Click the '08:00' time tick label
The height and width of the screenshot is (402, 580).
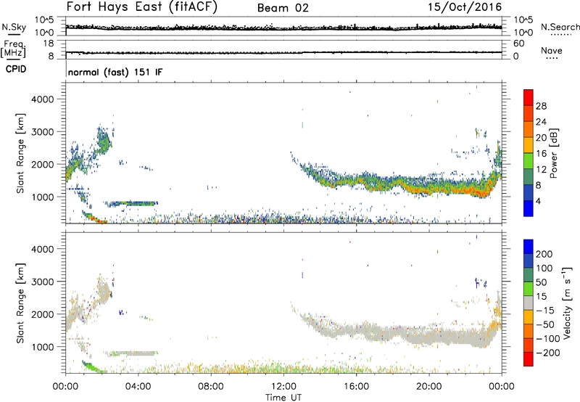211,387
